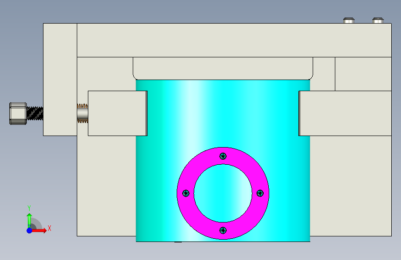Click the Y label of the coordinate triad

click(29, 208)
